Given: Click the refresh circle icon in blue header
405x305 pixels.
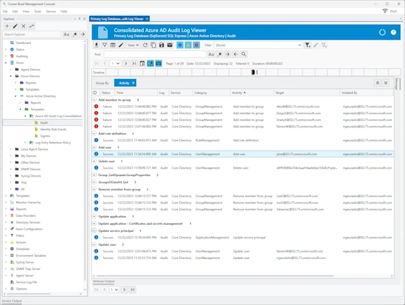Looking at the screenshot, I should pos(382,32).
